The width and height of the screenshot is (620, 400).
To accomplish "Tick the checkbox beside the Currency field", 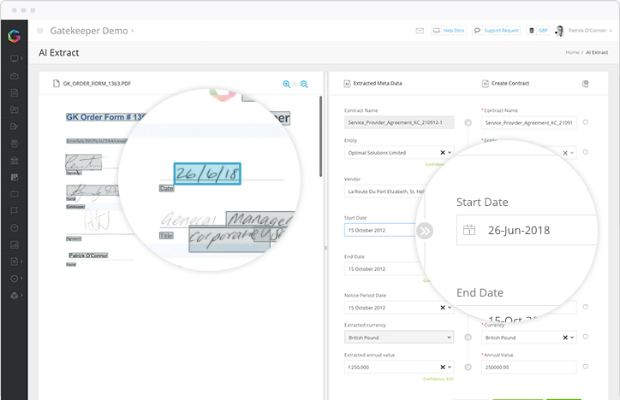I will 585,338.
